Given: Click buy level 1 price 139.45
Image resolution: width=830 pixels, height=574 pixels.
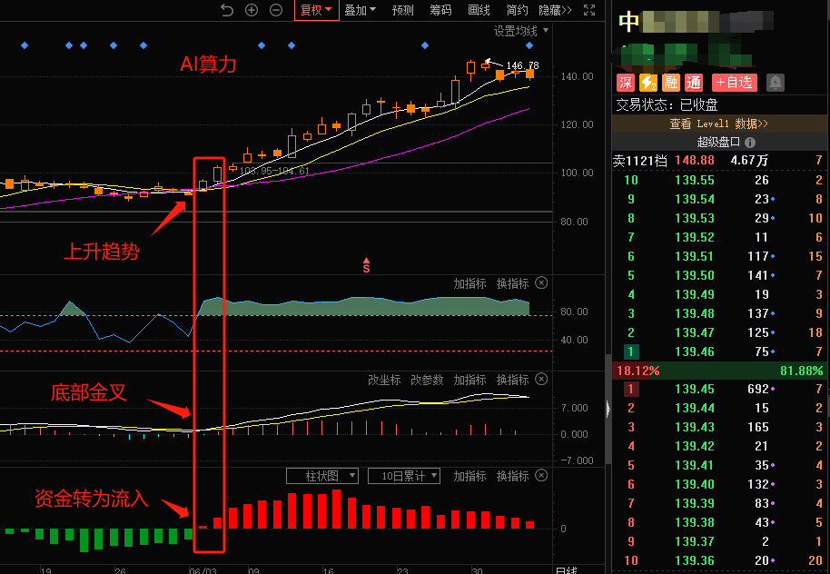Looking at the screenshot, I should [x=695, y=390].
